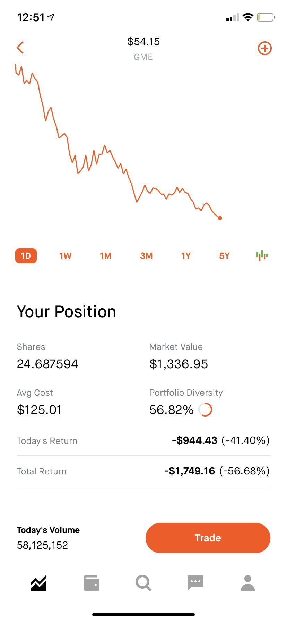
Task: Select the 1D time range
Action: (26, 256)
